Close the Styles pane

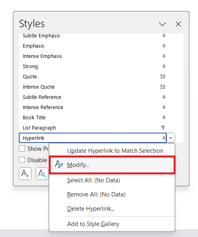tap(178, 24)
